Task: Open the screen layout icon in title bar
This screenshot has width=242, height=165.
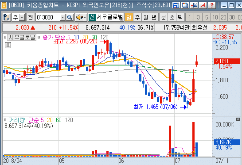Action: [176, 5]
